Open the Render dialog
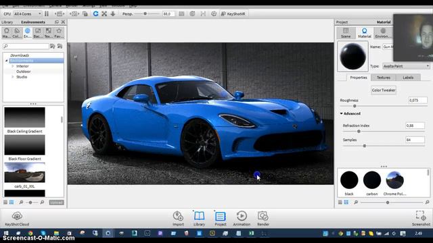Viewport: 433px width, 243px height. pos(263,219)
